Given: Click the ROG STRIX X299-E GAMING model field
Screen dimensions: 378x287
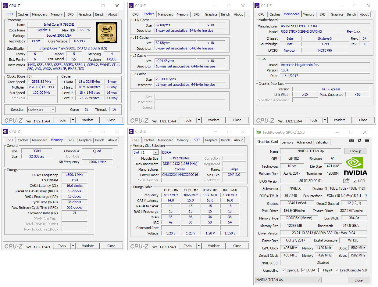Looking at the screenshot, I should 309,31.
